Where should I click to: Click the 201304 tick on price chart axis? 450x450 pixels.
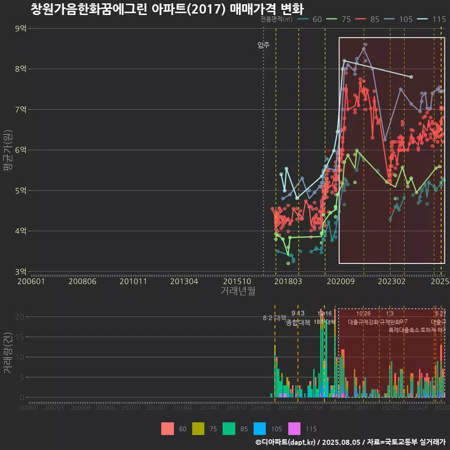tap(184, 281)
